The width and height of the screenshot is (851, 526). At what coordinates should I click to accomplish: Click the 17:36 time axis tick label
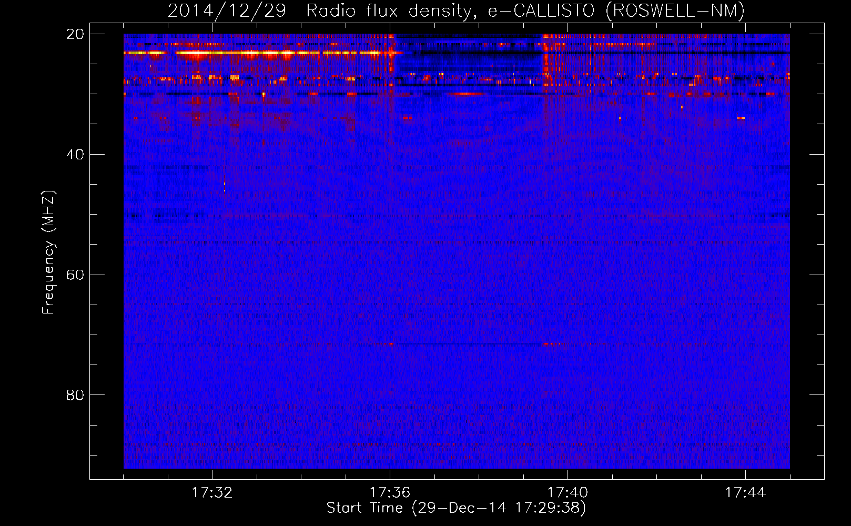click(x=390, y=493)
